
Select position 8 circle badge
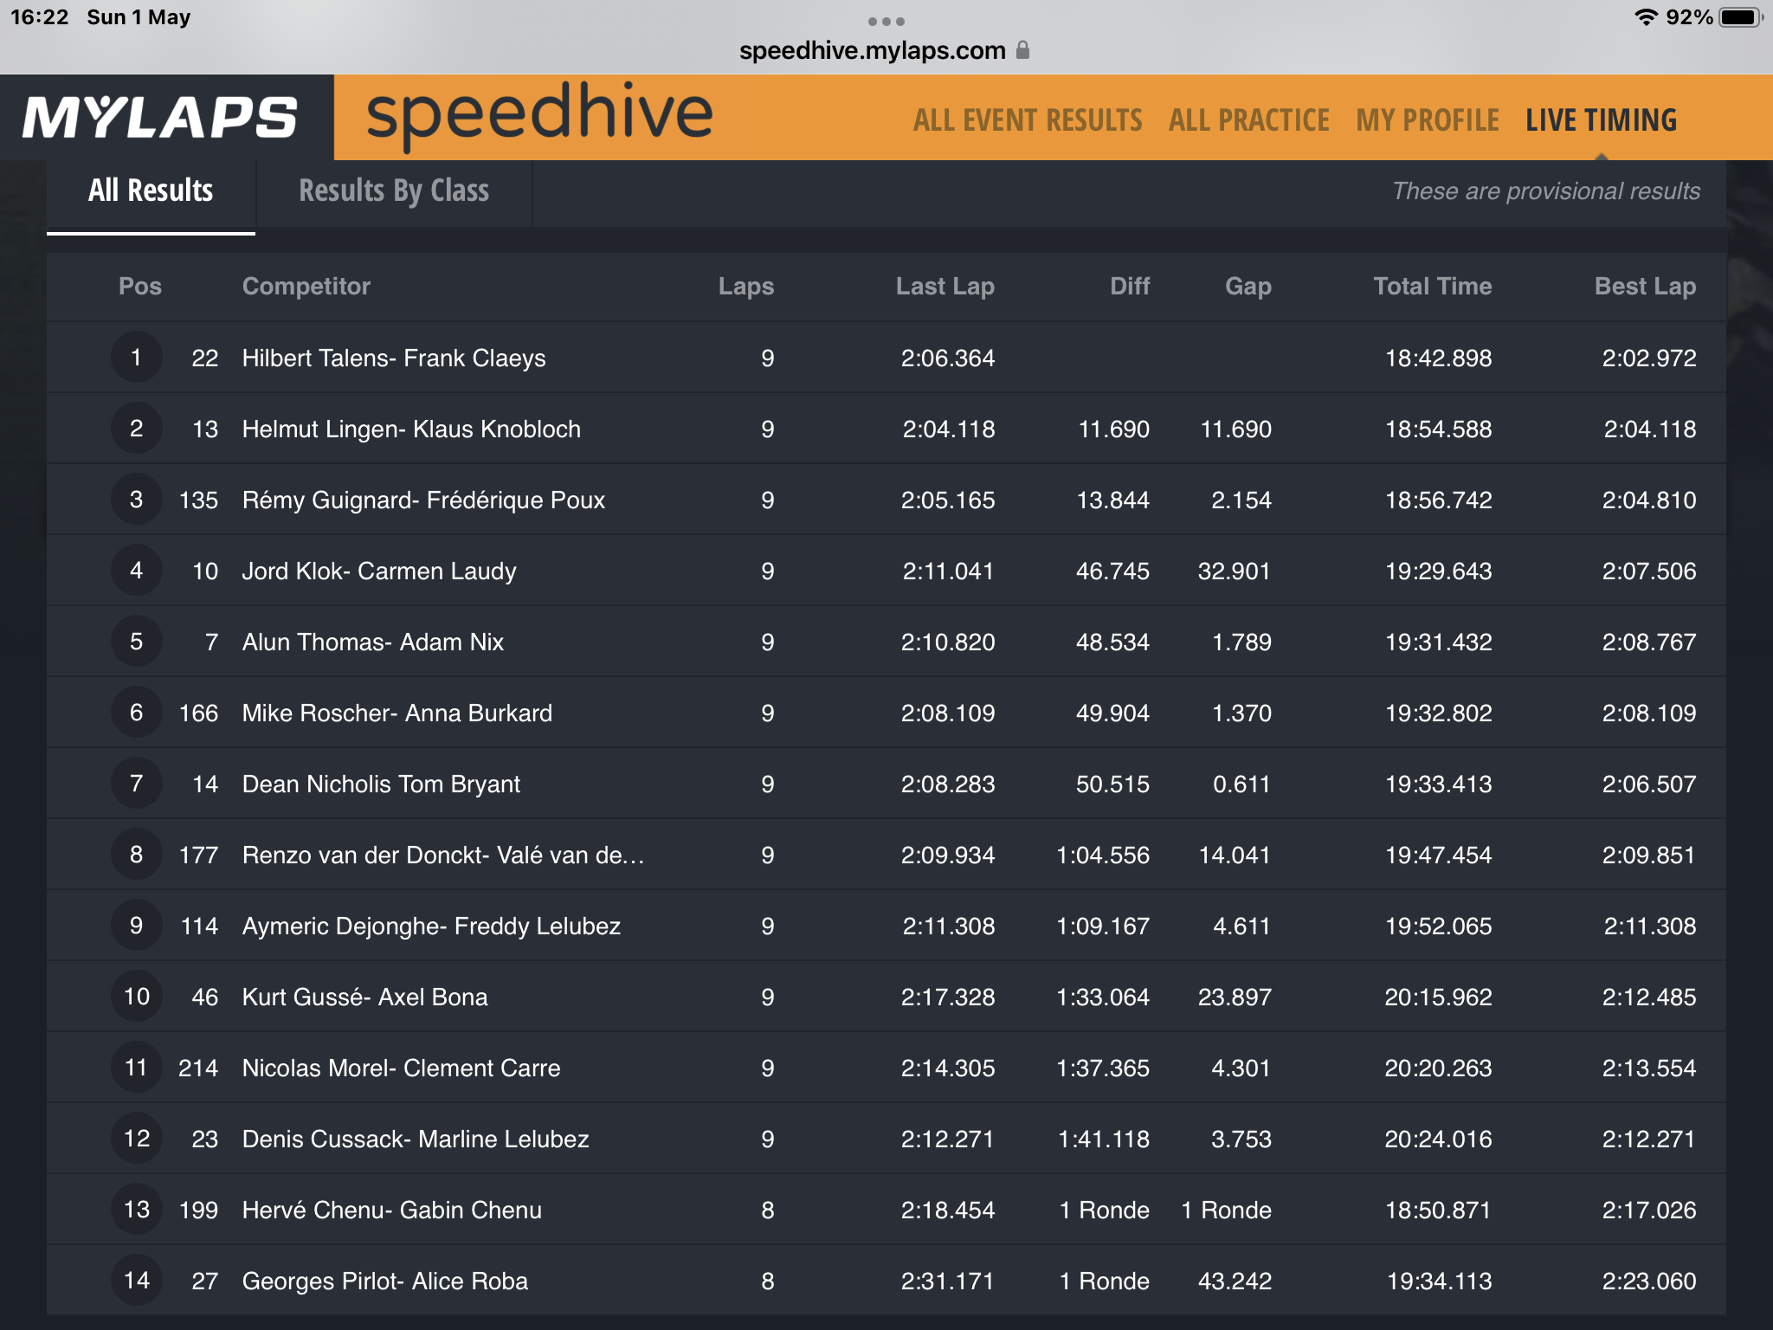point(137,855)
